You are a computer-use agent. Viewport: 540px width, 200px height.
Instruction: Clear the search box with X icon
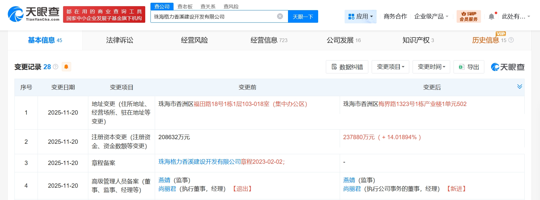280,17
